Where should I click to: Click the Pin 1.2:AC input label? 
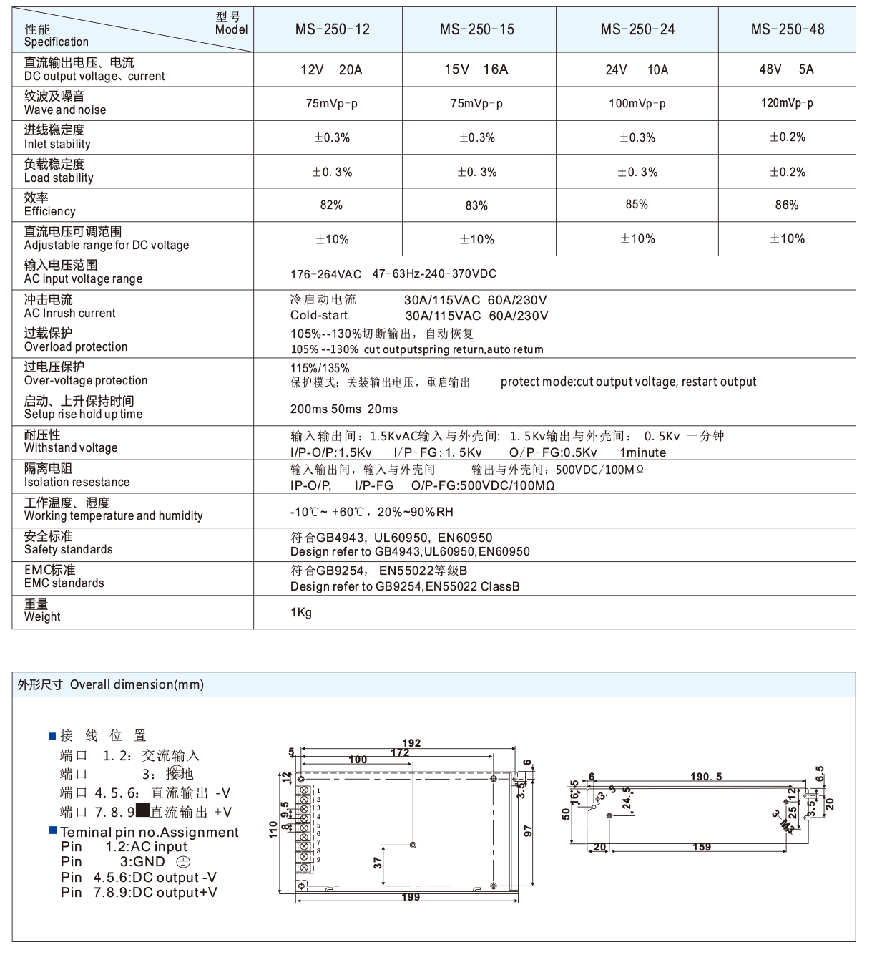pyautogui.click(x=125, y=847)
